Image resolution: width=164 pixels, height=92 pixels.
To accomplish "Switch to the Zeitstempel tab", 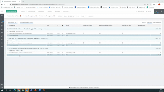I will point(57,11).
